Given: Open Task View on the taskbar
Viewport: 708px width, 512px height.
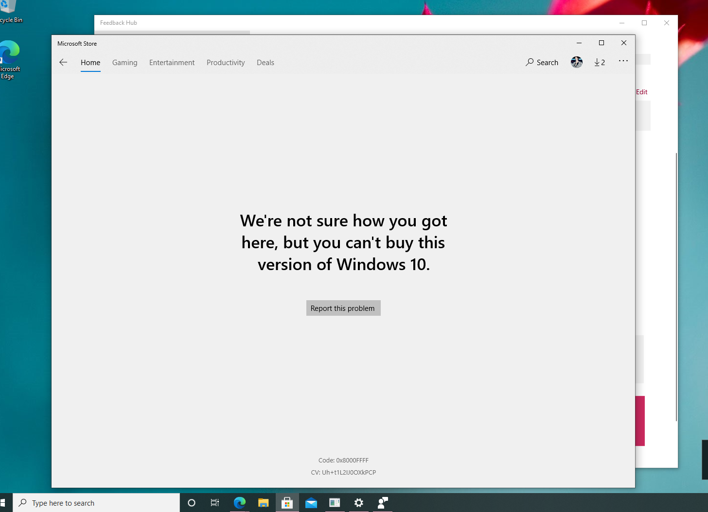Looking at the screenshot, I should coord(215,503).
